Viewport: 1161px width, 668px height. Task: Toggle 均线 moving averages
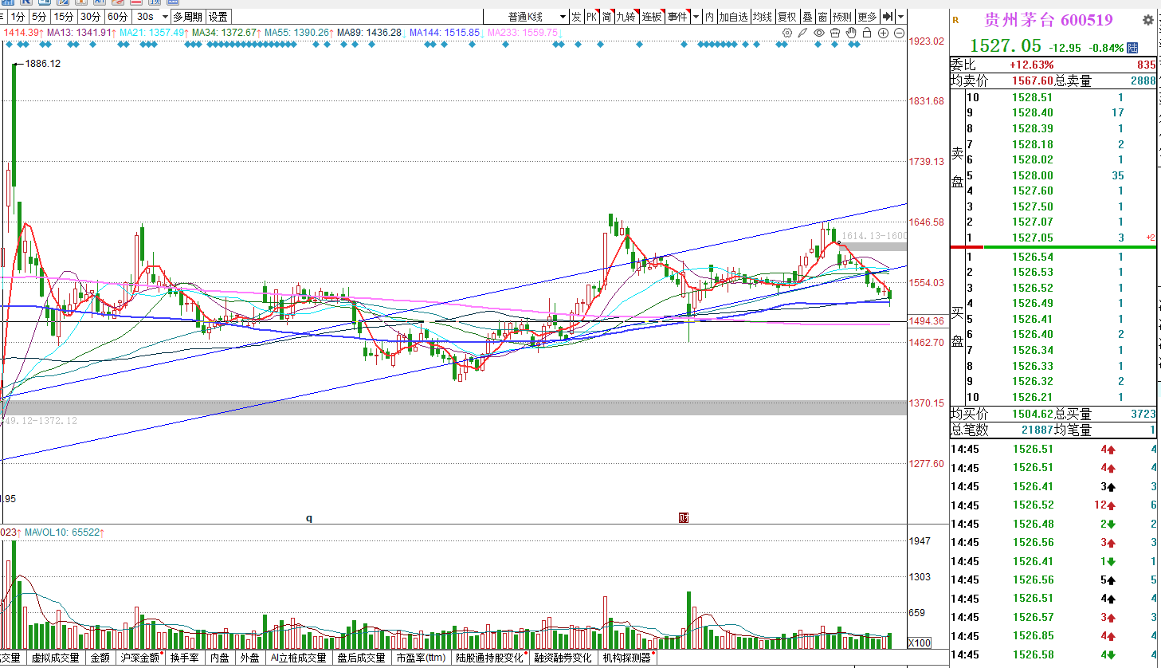[x=763, y=16]
